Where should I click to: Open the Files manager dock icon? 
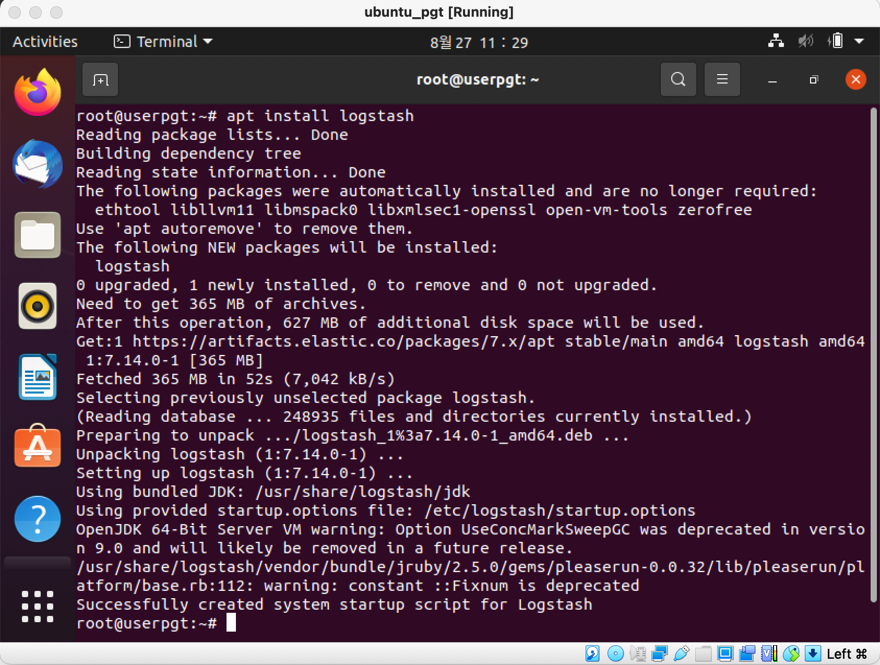tap(38, 235)
